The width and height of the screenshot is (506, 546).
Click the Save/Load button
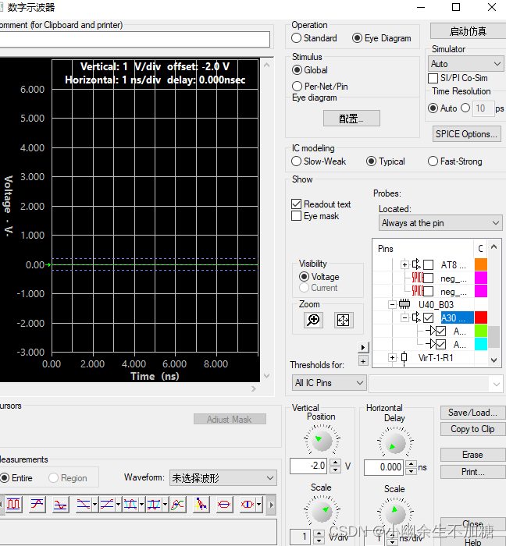click(473, 413)
